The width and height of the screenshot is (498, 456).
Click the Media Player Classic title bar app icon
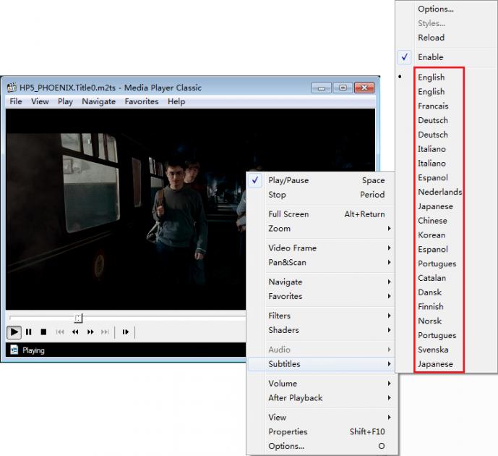[x=12, y=87]
